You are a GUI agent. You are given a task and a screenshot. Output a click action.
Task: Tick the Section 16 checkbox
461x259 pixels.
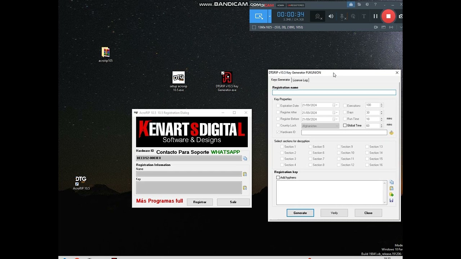click(367, 165)
